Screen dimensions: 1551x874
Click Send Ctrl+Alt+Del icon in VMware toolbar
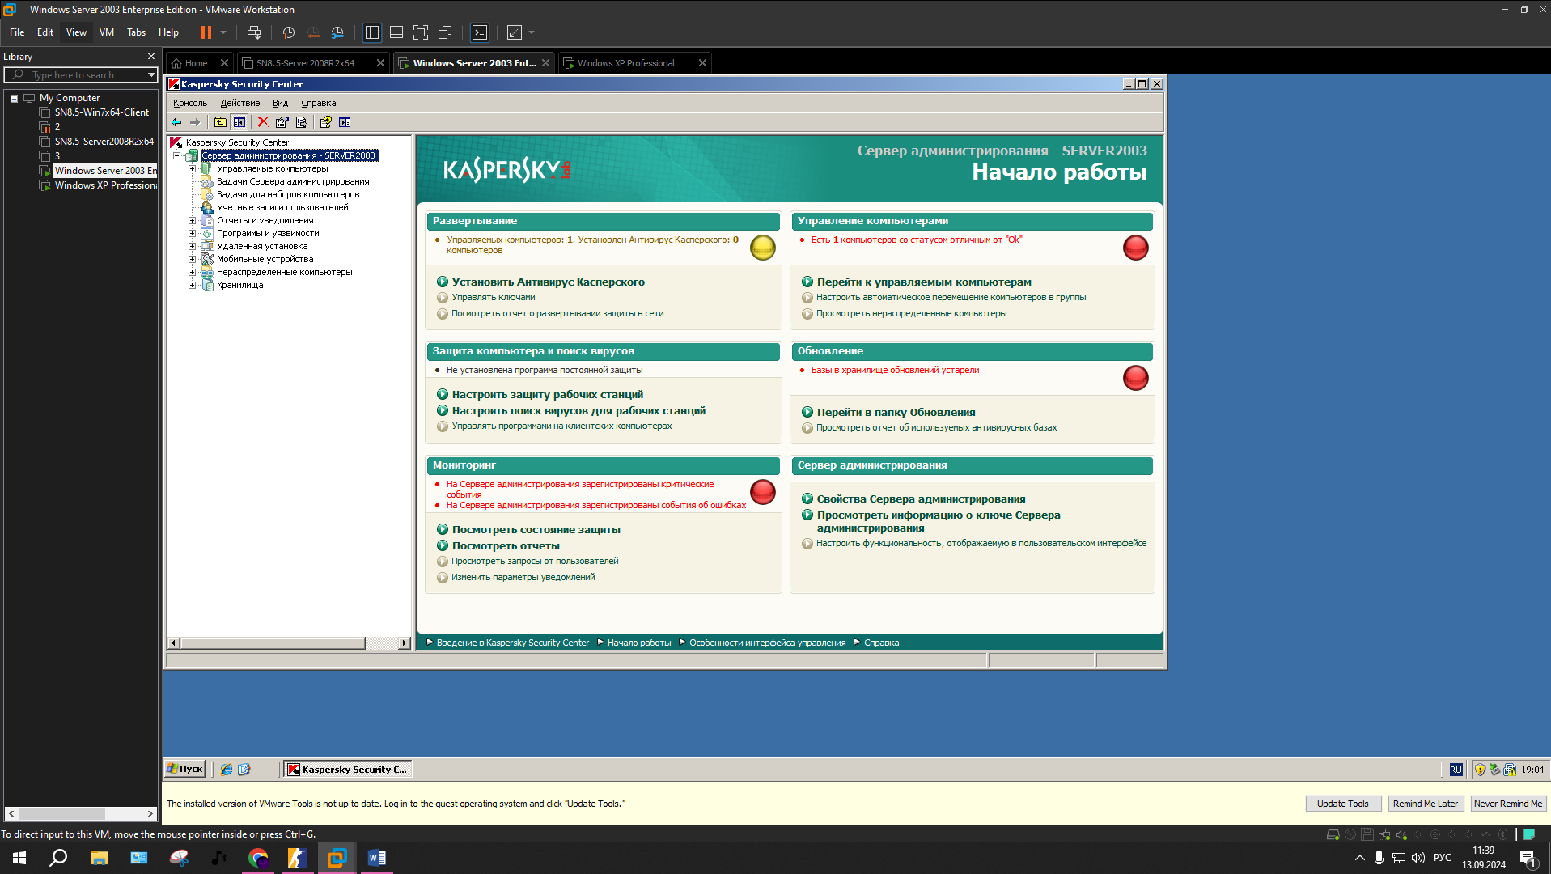(254, 32)
